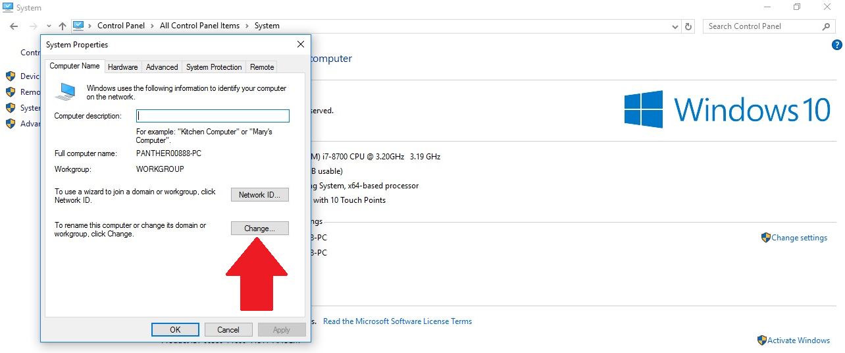Click the up directory arrow
Viewport: 845px width, 353px height.
[63, 26]
